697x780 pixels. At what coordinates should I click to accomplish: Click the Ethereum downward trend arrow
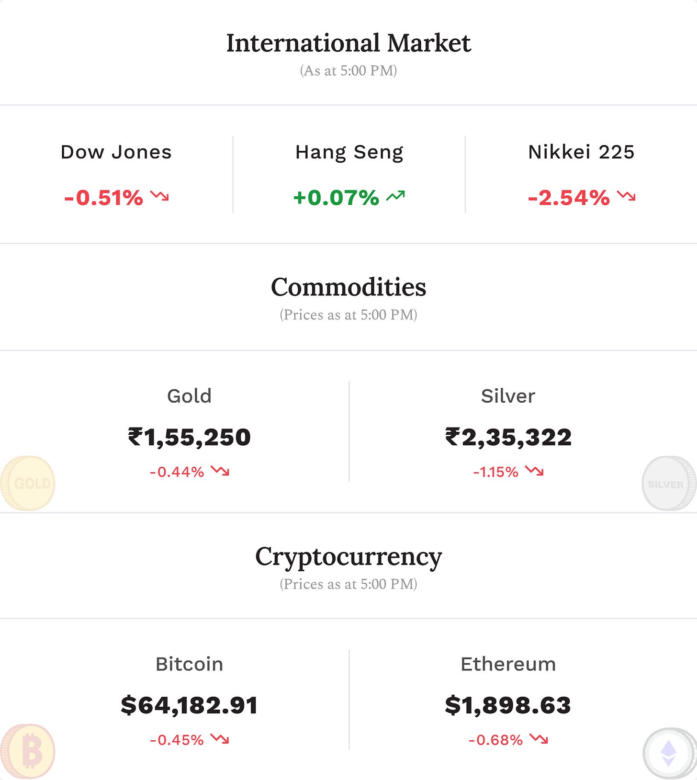coord(539,739)
